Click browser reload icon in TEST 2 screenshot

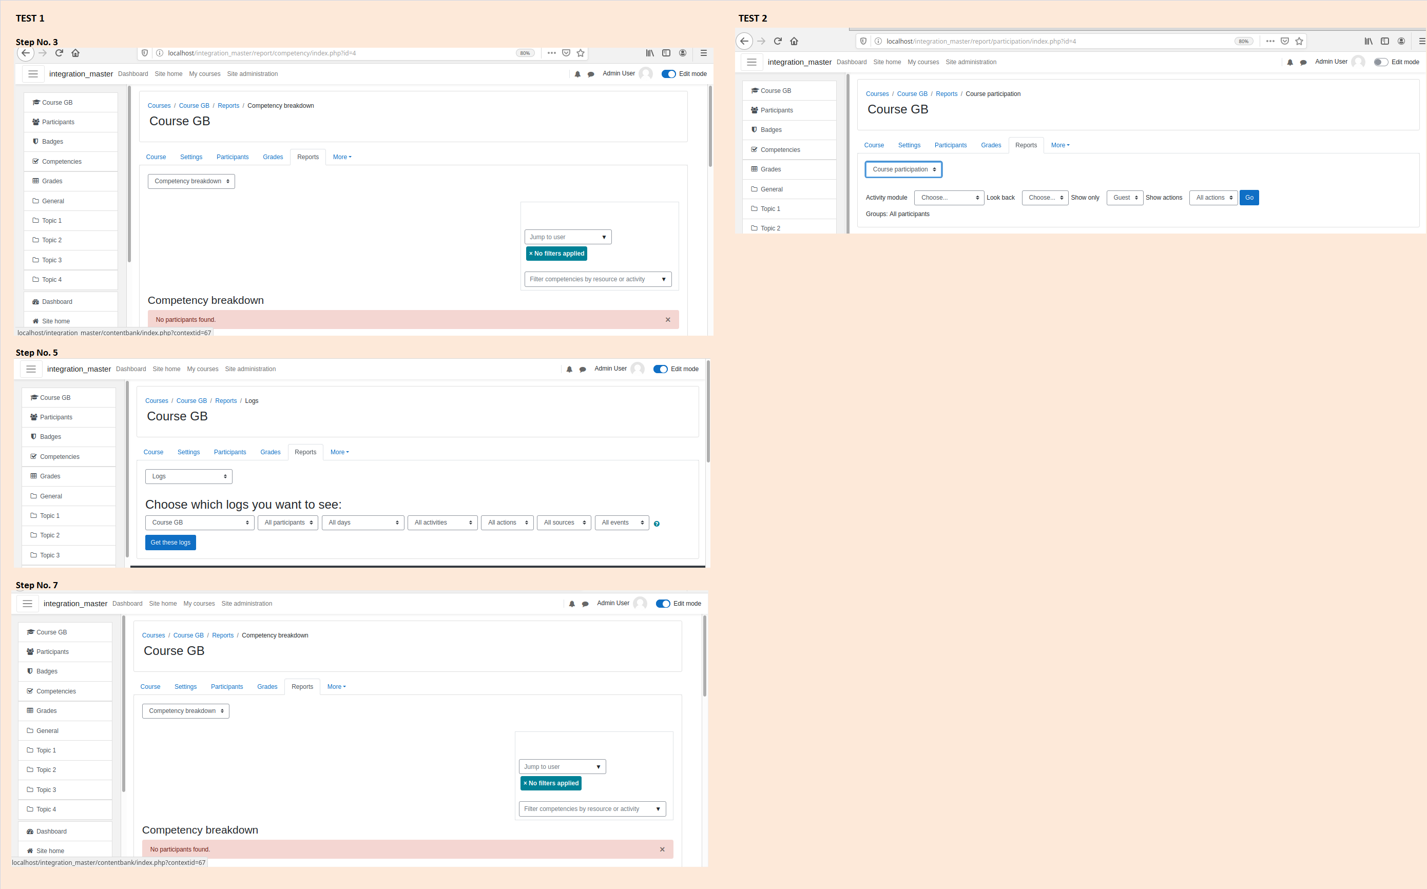pos(778,41)
